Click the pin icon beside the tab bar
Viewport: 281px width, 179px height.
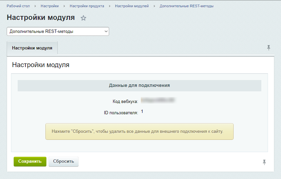[x=269, y=48]
